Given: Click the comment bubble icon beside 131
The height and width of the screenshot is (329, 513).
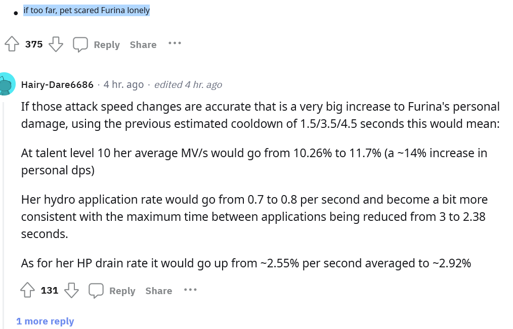Looking at the screenshot, I should [96, 291].
